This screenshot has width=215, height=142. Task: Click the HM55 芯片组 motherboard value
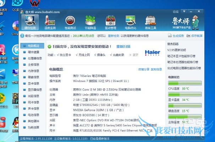coord(95,95)
